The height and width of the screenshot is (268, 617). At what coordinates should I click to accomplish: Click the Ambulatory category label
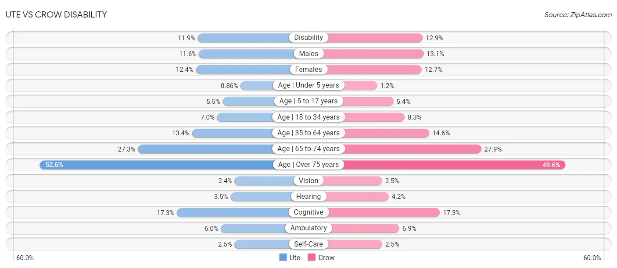point(308,228)
